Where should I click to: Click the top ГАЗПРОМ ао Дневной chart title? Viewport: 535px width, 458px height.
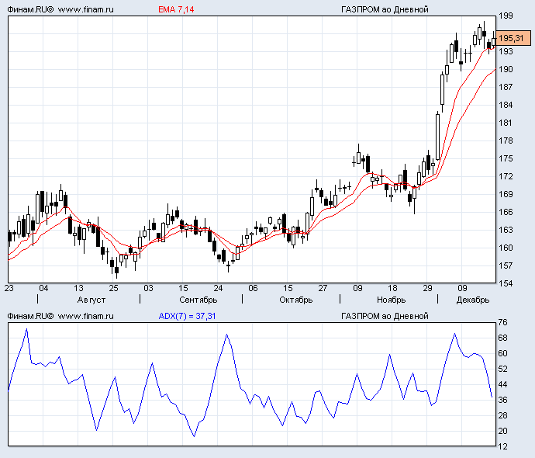point(385,9)
